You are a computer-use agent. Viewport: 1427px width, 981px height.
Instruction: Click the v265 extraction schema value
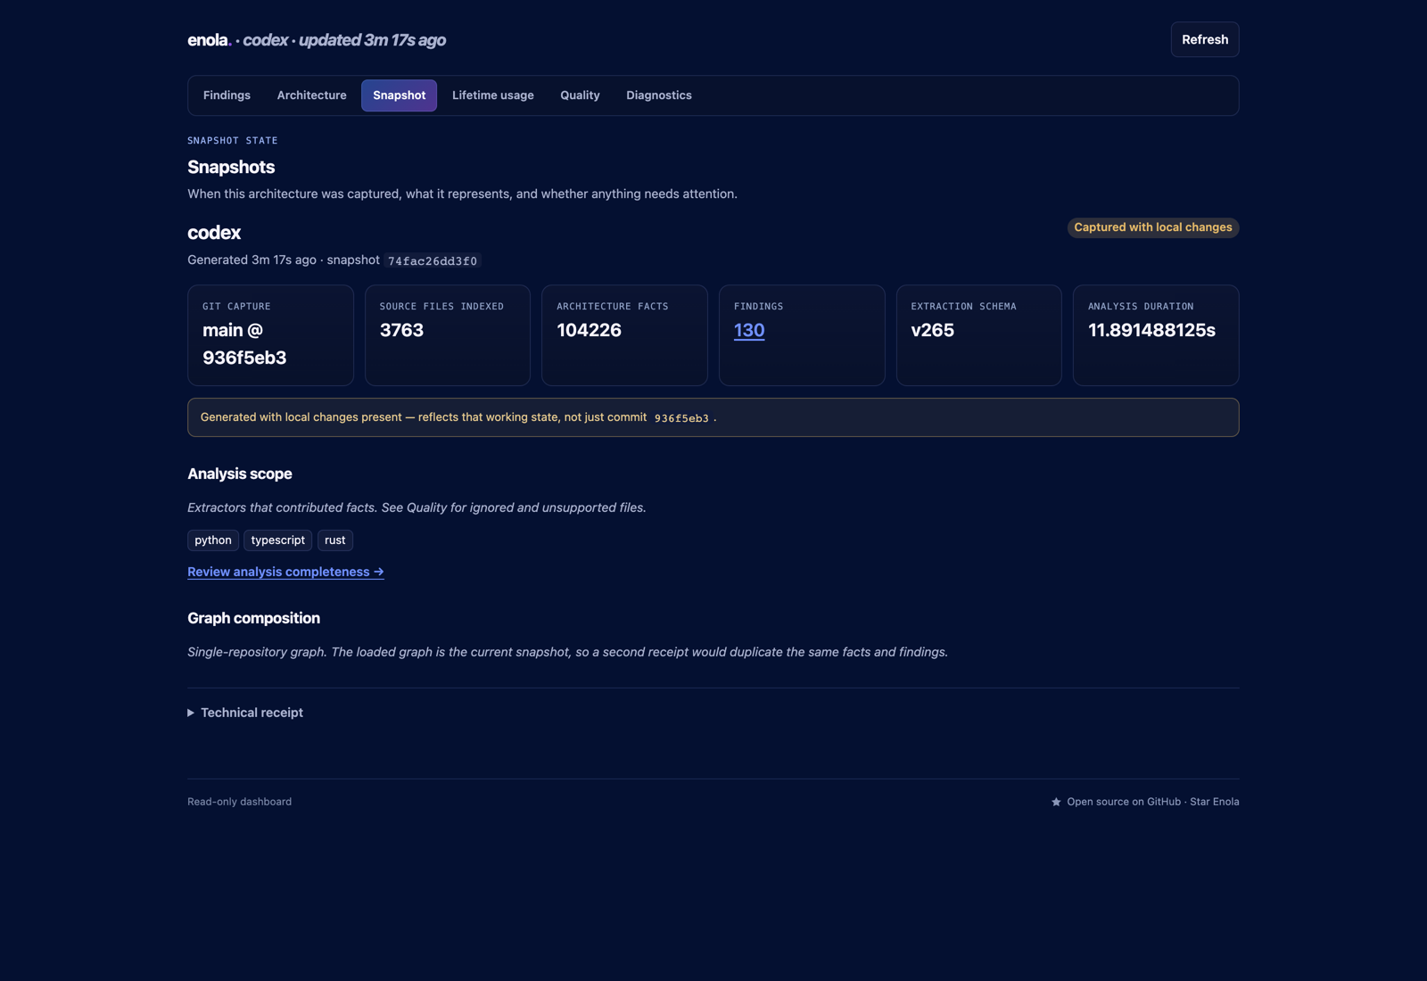click(932, 330)
